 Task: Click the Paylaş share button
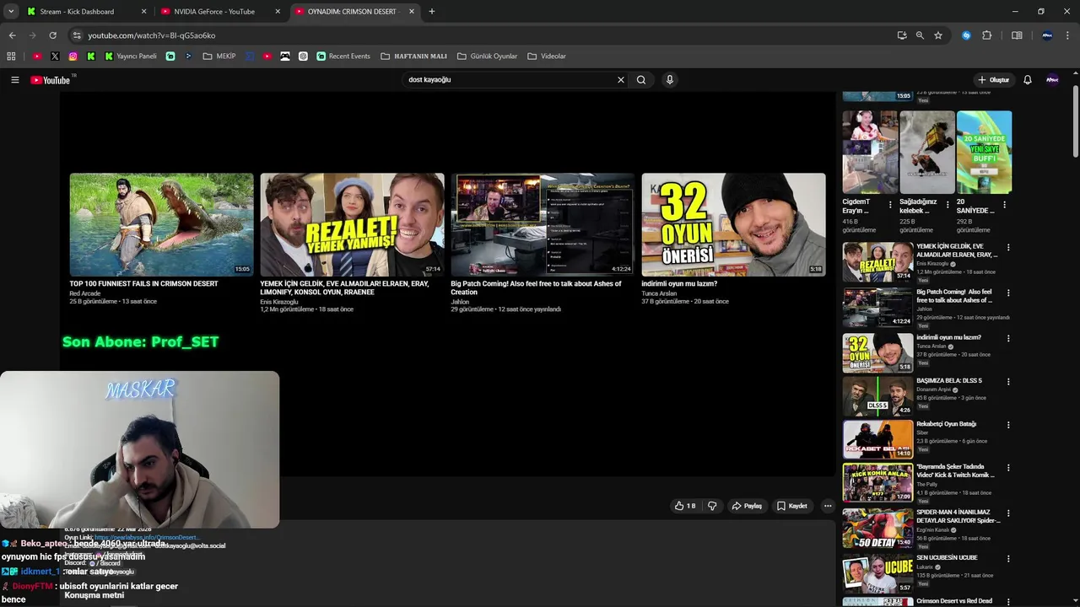[x=747, y=506]
